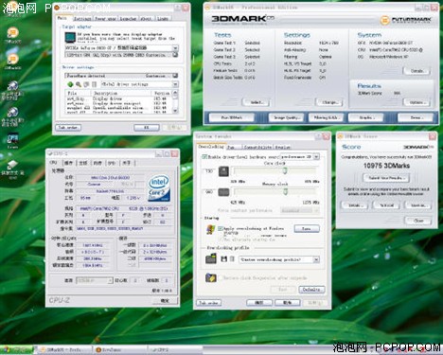
Task: Open the performance 3D mode dropdown
Action: [x=316, y=156]
